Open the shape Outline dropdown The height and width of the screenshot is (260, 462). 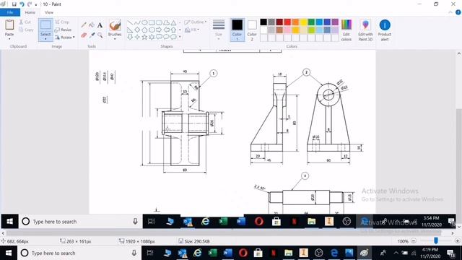(x=196, y=22)
